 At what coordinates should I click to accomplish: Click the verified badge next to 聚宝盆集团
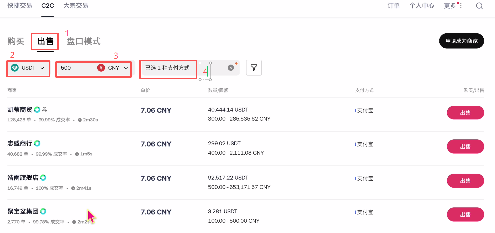[x=43, y=211]
